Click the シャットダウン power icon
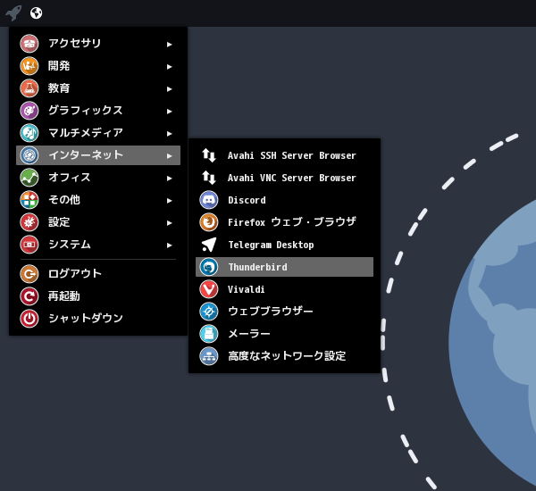536x491 pixels. pyautogui.click(x=29, y=319)
